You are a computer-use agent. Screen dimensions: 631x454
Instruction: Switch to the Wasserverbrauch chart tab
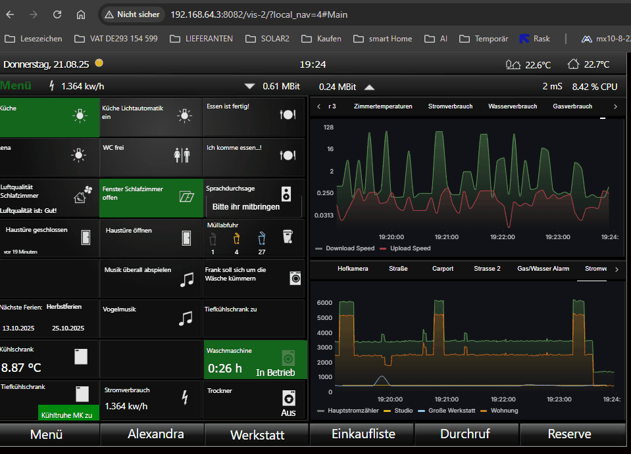pos(513,106)
